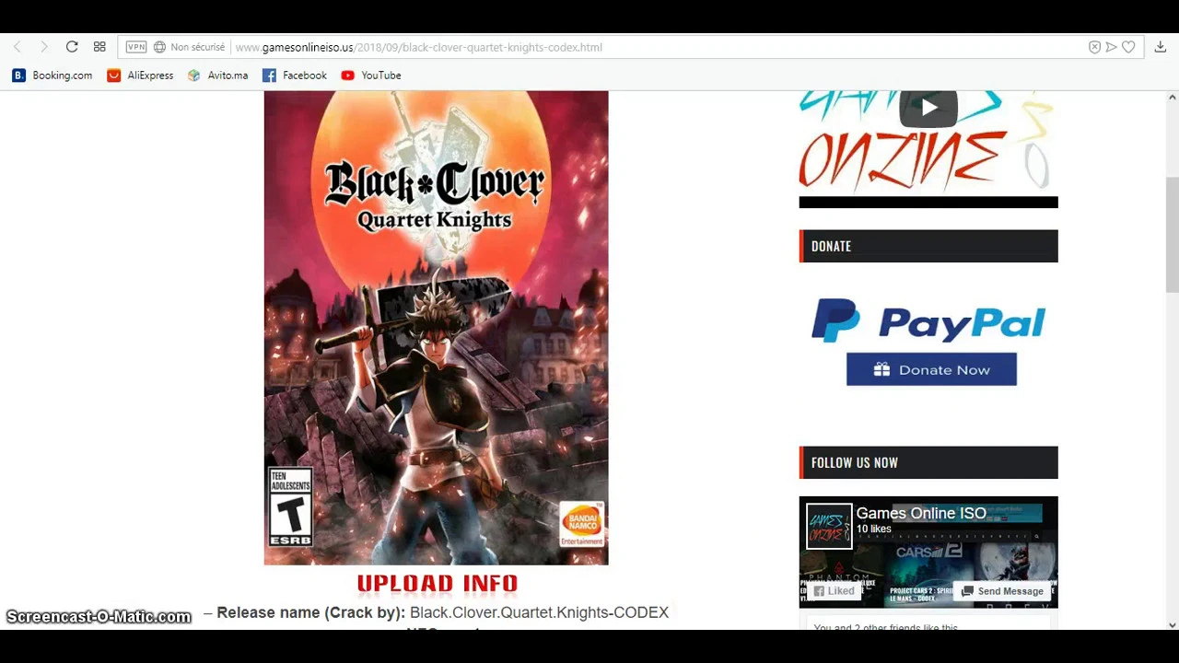The height and width of the screenshot is (663, 1179).
Task: Click the "10 likes" text
Action: click(x=873, y=529)
